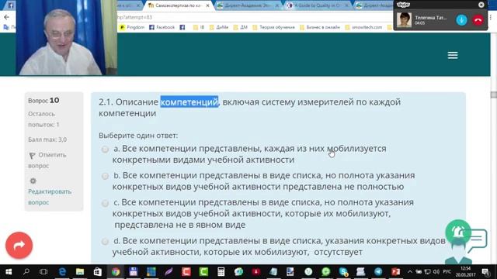Image resolution: width=497 pixels, height=279 pixels.
Task: Open Windows Store from taskbar
Action: (x=98, y=272)
